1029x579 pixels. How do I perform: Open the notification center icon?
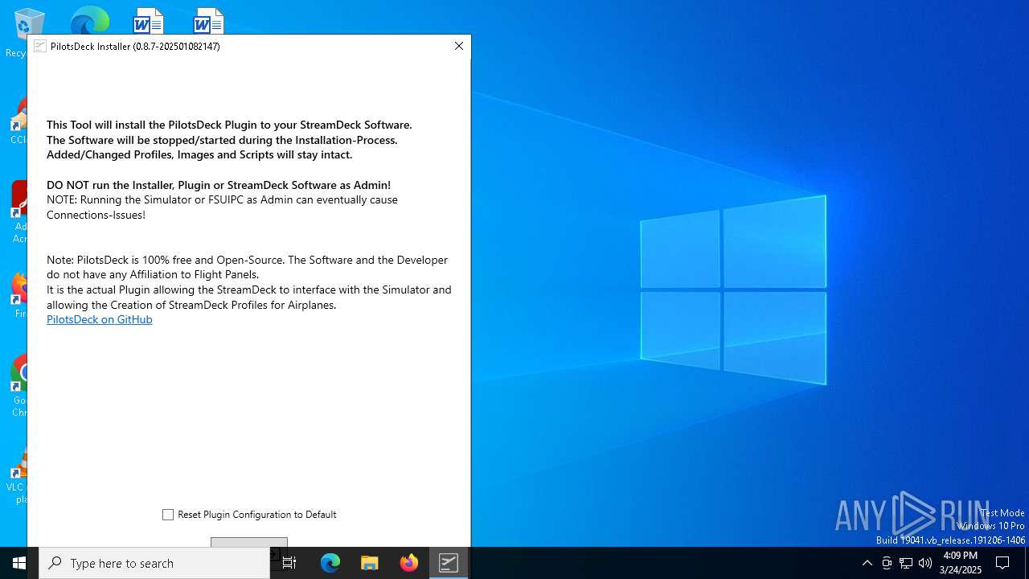pyautogui.click(x=1002, y=563)
